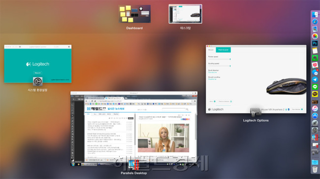
Task: Expand the Smooth scrolling Disabled dropdown
Action: [x=212, y=79]
